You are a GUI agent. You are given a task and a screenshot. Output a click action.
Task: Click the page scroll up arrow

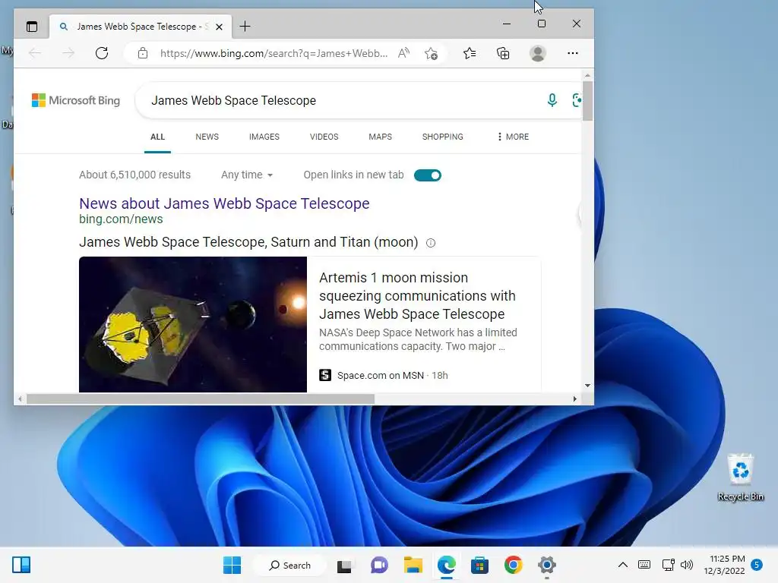587,75
